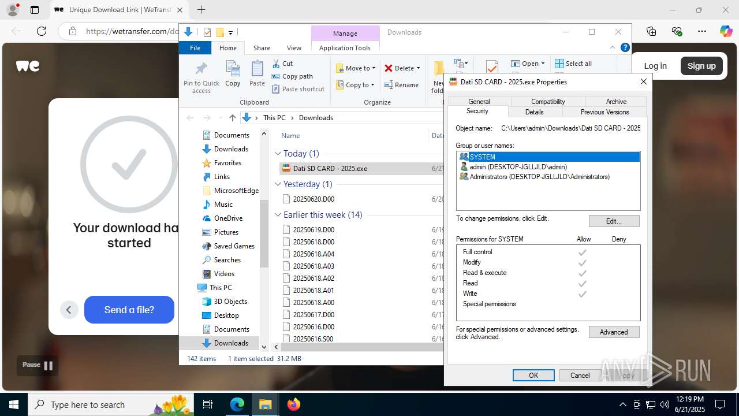
Task: Click the Select all ribbon button
Action: tap(573, 64)
